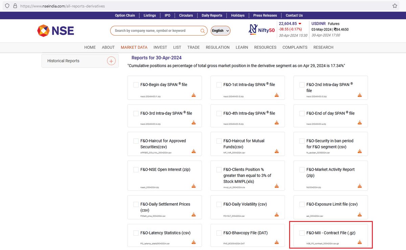The width and height of the screenshot is (406, 250).
Task: Download F&O-Haircut for Mutual Funds csv
Action: [x=277, y=151]
